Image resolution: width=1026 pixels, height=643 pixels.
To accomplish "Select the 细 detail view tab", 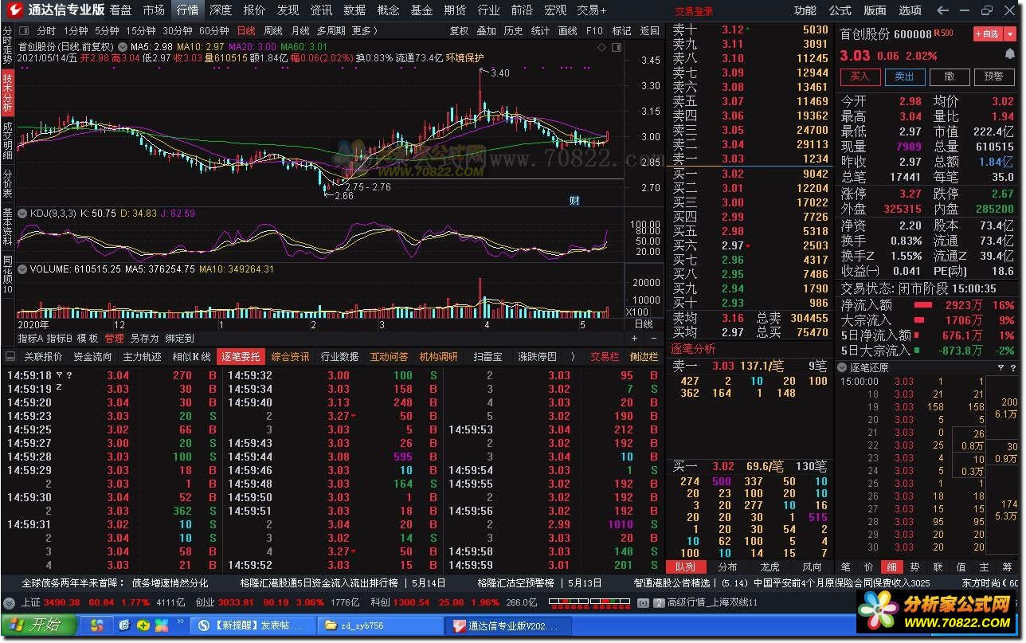I will point(891,567).
